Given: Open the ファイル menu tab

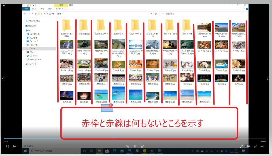Looking at the screenshot, I should 26,8.
